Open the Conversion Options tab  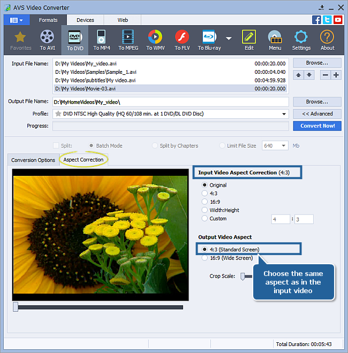(33, 160)
